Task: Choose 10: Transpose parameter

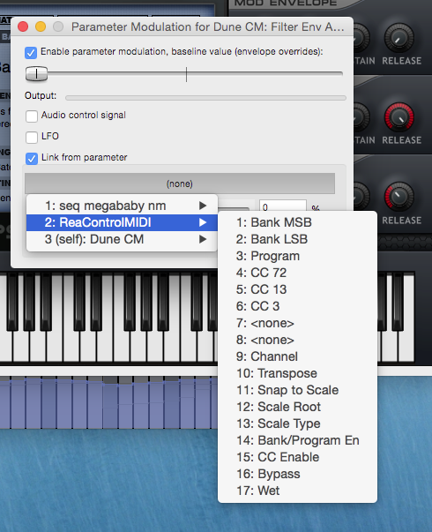Action: (297, 373)
